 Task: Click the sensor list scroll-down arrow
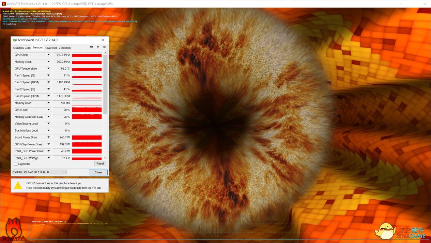tap(105, 158)
